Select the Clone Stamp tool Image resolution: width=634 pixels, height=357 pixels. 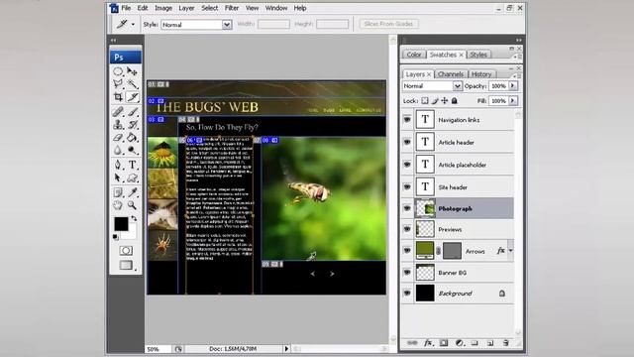(118, 124)
